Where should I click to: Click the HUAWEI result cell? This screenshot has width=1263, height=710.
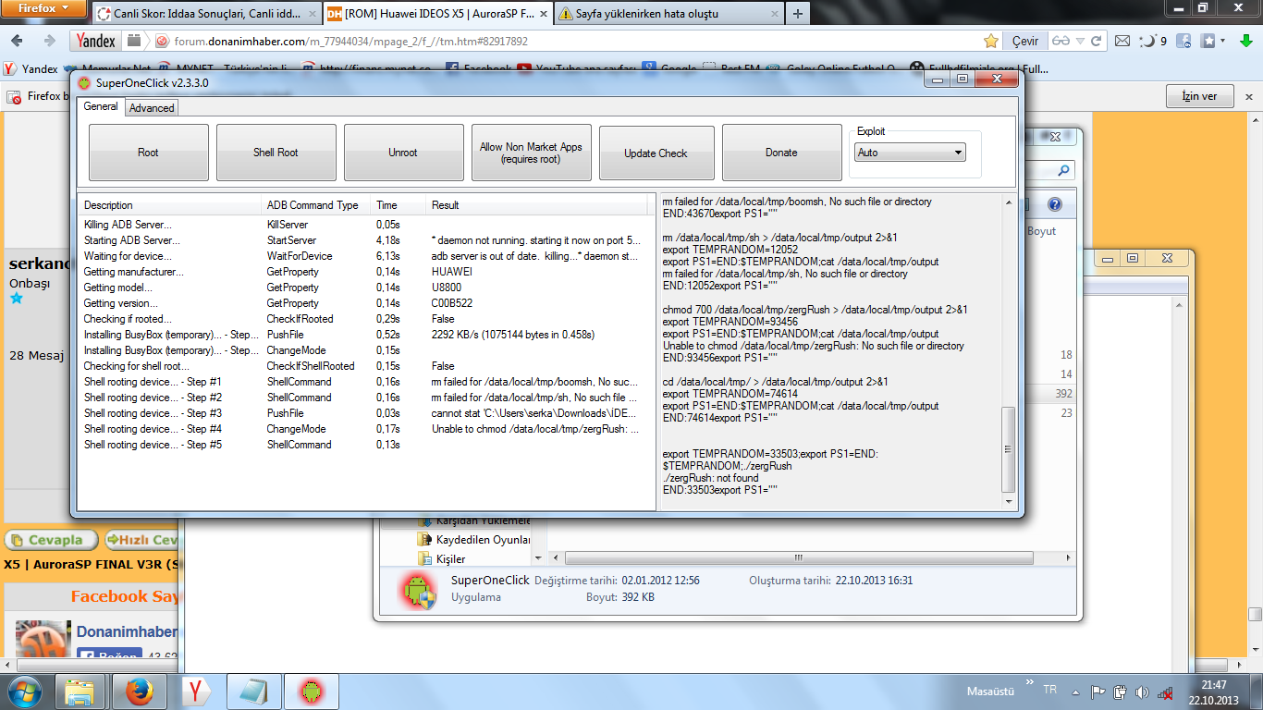coord(452,272)
